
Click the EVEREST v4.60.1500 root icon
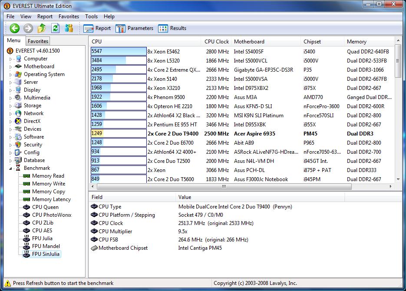[x=10, y=51]
